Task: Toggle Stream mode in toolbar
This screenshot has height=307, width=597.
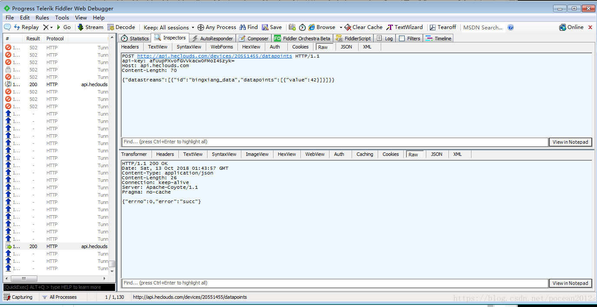Action: click(x=90, y=27)
